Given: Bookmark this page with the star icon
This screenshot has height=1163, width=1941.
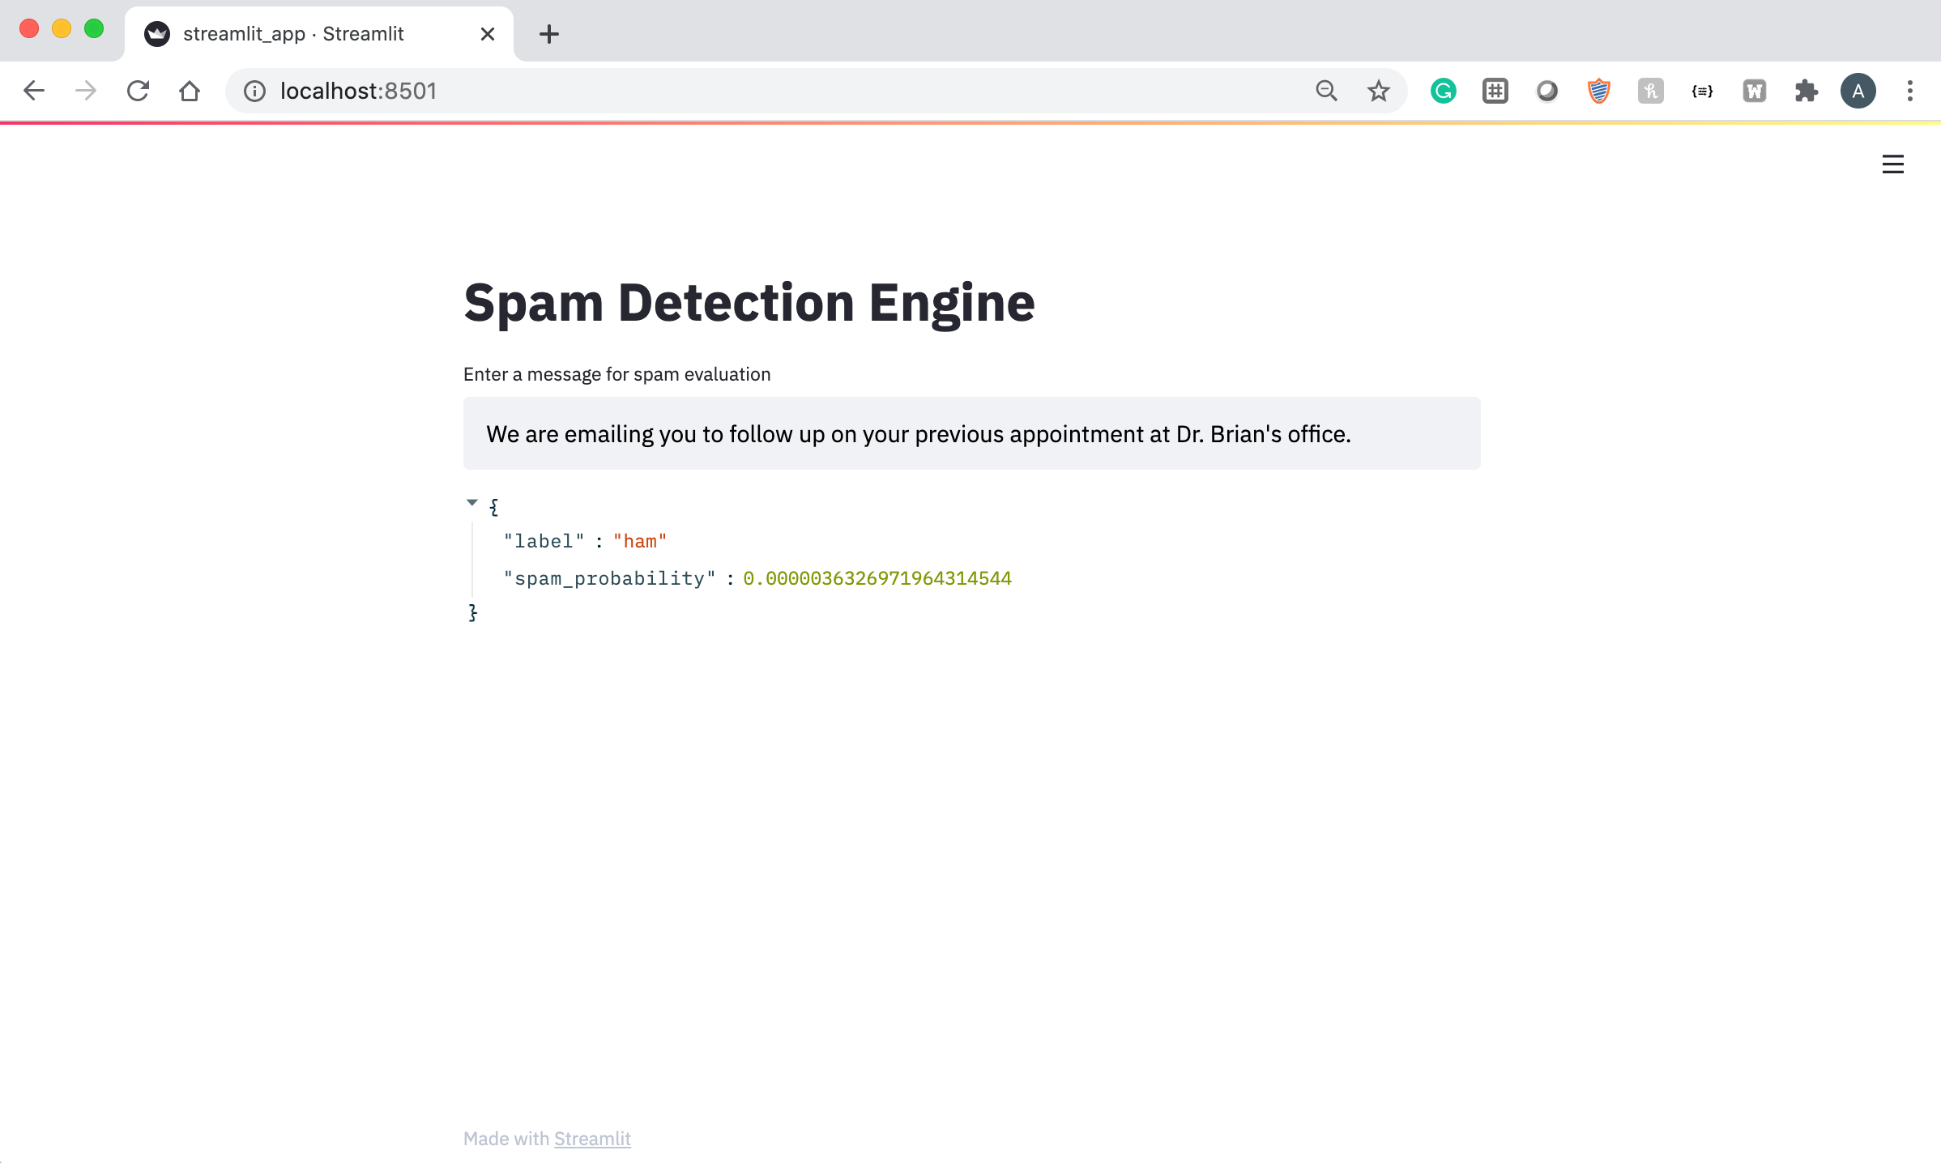Looking at the screenshot, I should (x=1378, y=91).
